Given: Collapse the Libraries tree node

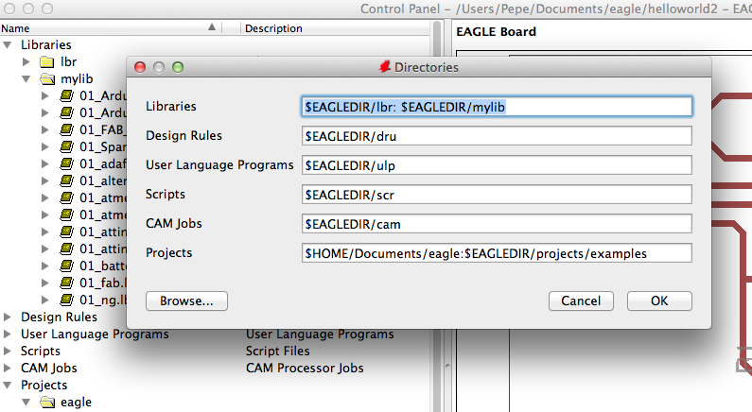Looking at the screenshot, I should [x=8, y=45].
